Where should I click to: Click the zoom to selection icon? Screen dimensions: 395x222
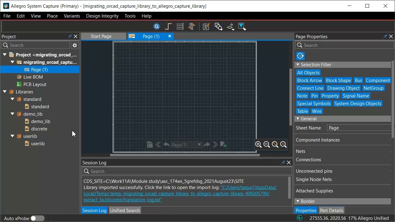(x=283, y=144)
